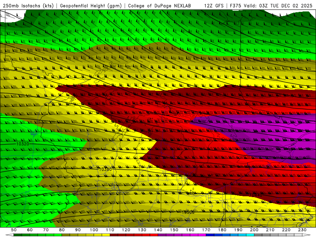This screenshot has width=316, height=237.
Task: Click the 100 knot legend label
Action: point(94,230)
